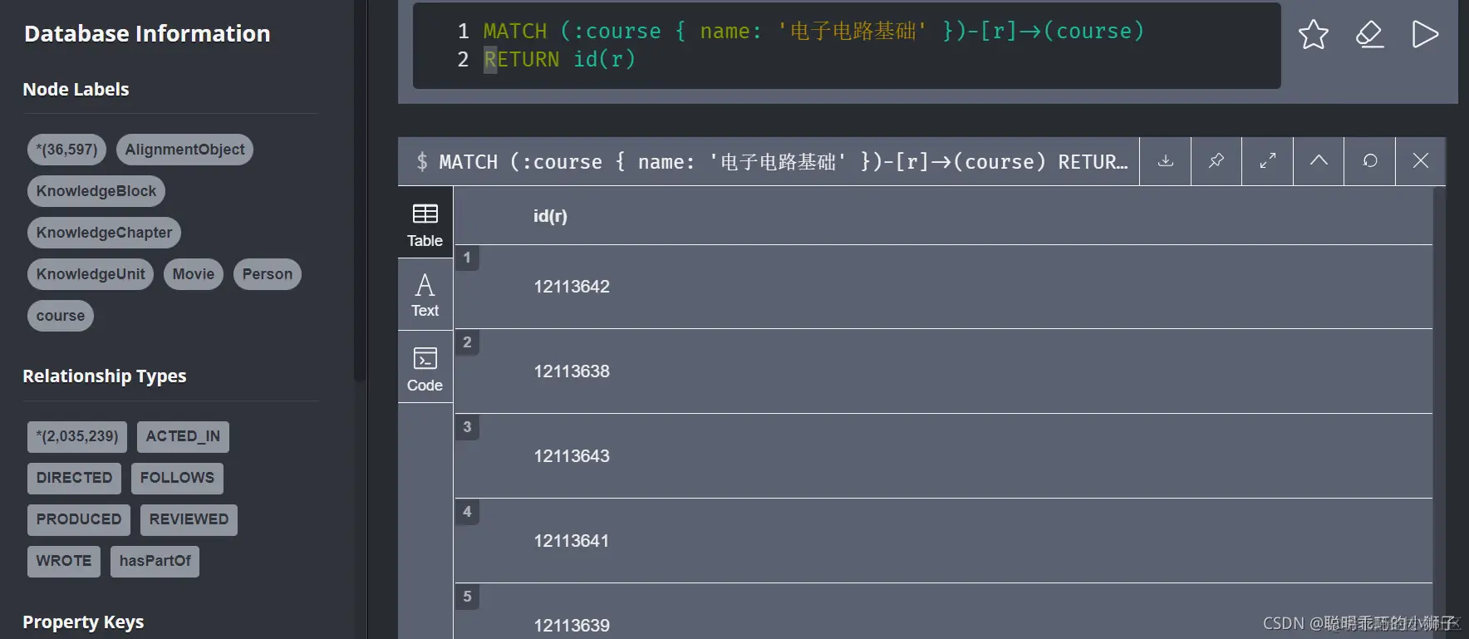The image size is (1469, 639).
Task: Select the WROTE relationship type
Action: [x=64, y=561]
